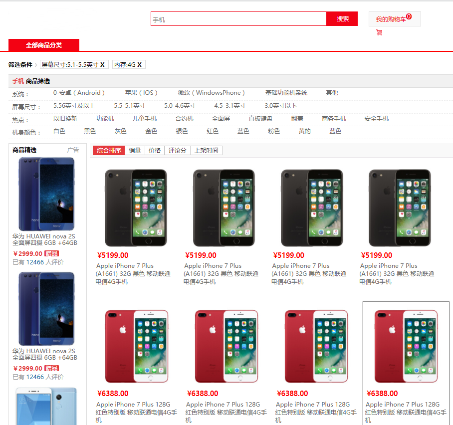
Task: Select 其他 in the system row
Action: pos(332,93)
